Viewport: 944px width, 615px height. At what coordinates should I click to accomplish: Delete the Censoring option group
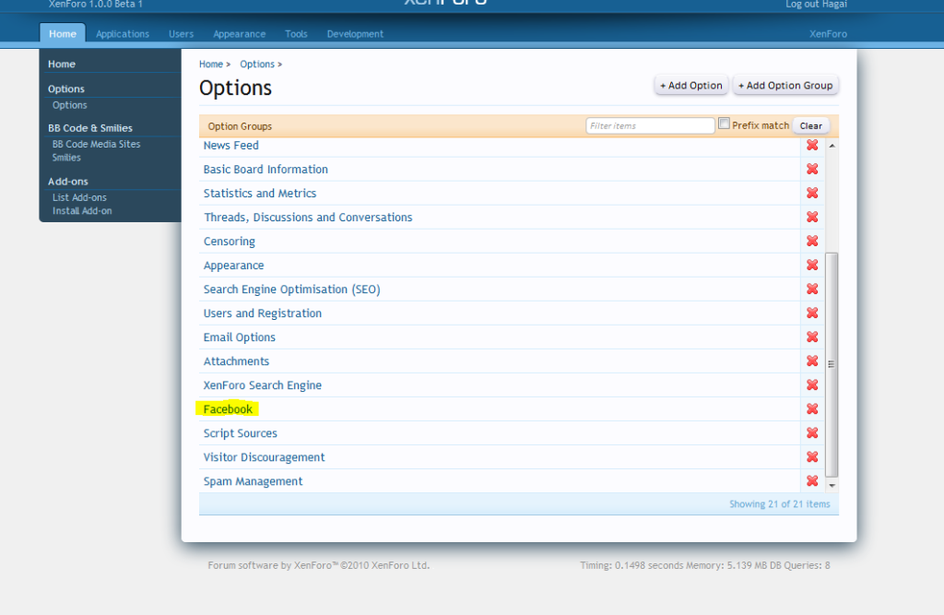tap(812, 241)
